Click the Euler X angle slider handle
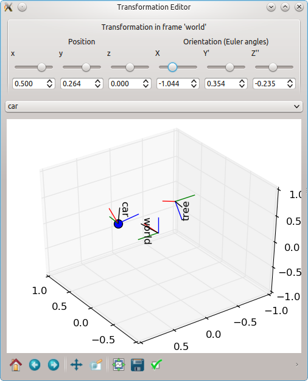Image resolution: width=308 pixels, height=381 pixels. [172, 67]
